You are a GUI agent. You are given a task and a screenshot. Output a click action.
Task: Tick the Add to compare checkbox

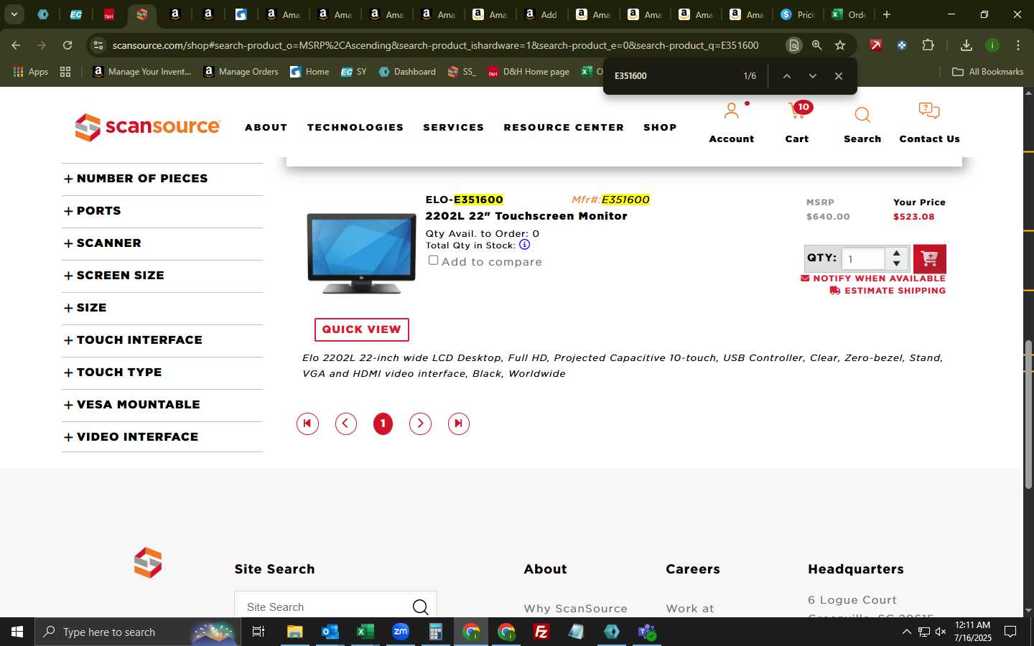click(x=433, y=261)
